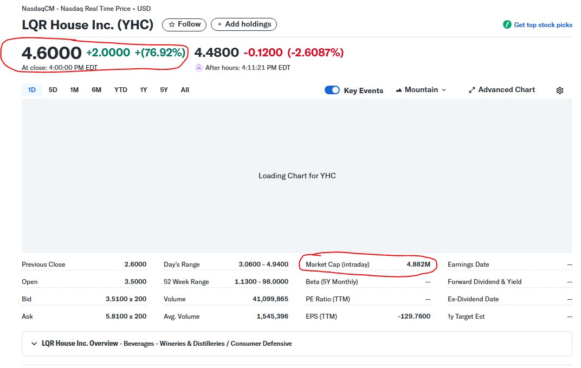581x368 pixels.
Task: Click the Bid value 3.5100 x 200
Action: coord(126,299)
